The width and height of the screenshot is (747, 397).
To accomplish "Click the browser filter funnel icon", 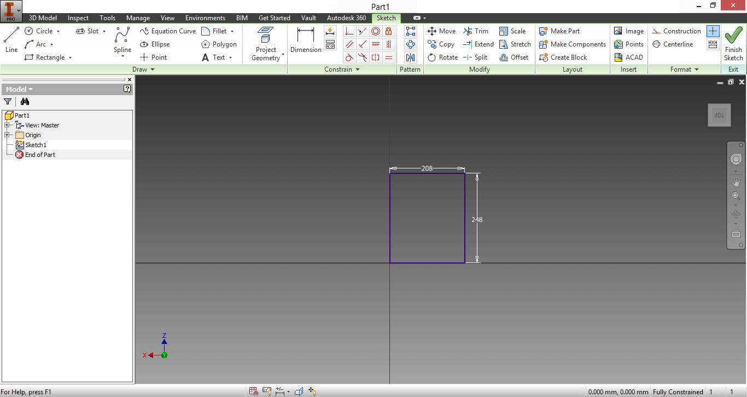I will tap(8, 101).
